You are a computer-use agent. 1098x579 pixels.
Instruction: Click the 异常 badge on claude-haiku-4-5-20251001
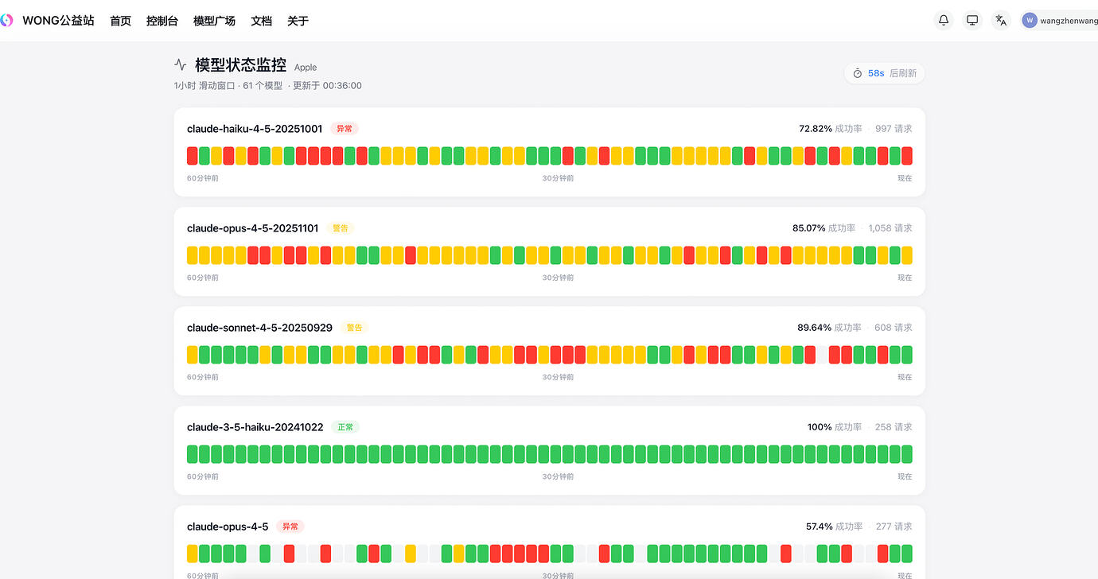pyautogui.click(x=345, y=129)
